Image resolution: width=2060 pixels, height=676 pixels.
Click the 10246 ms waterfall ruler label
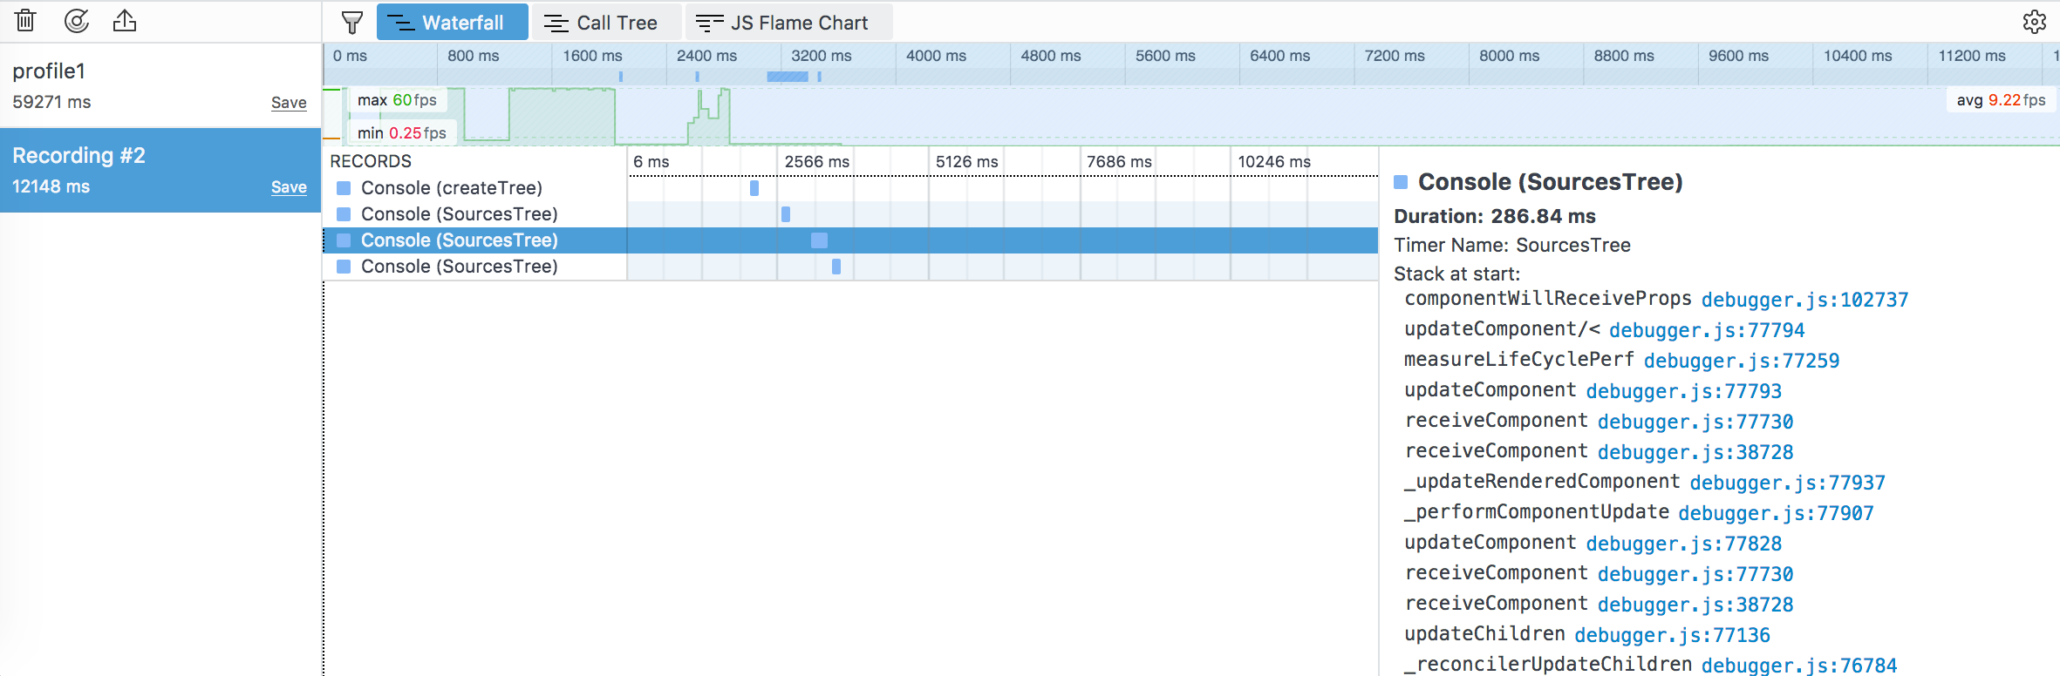pos(1274,162)
